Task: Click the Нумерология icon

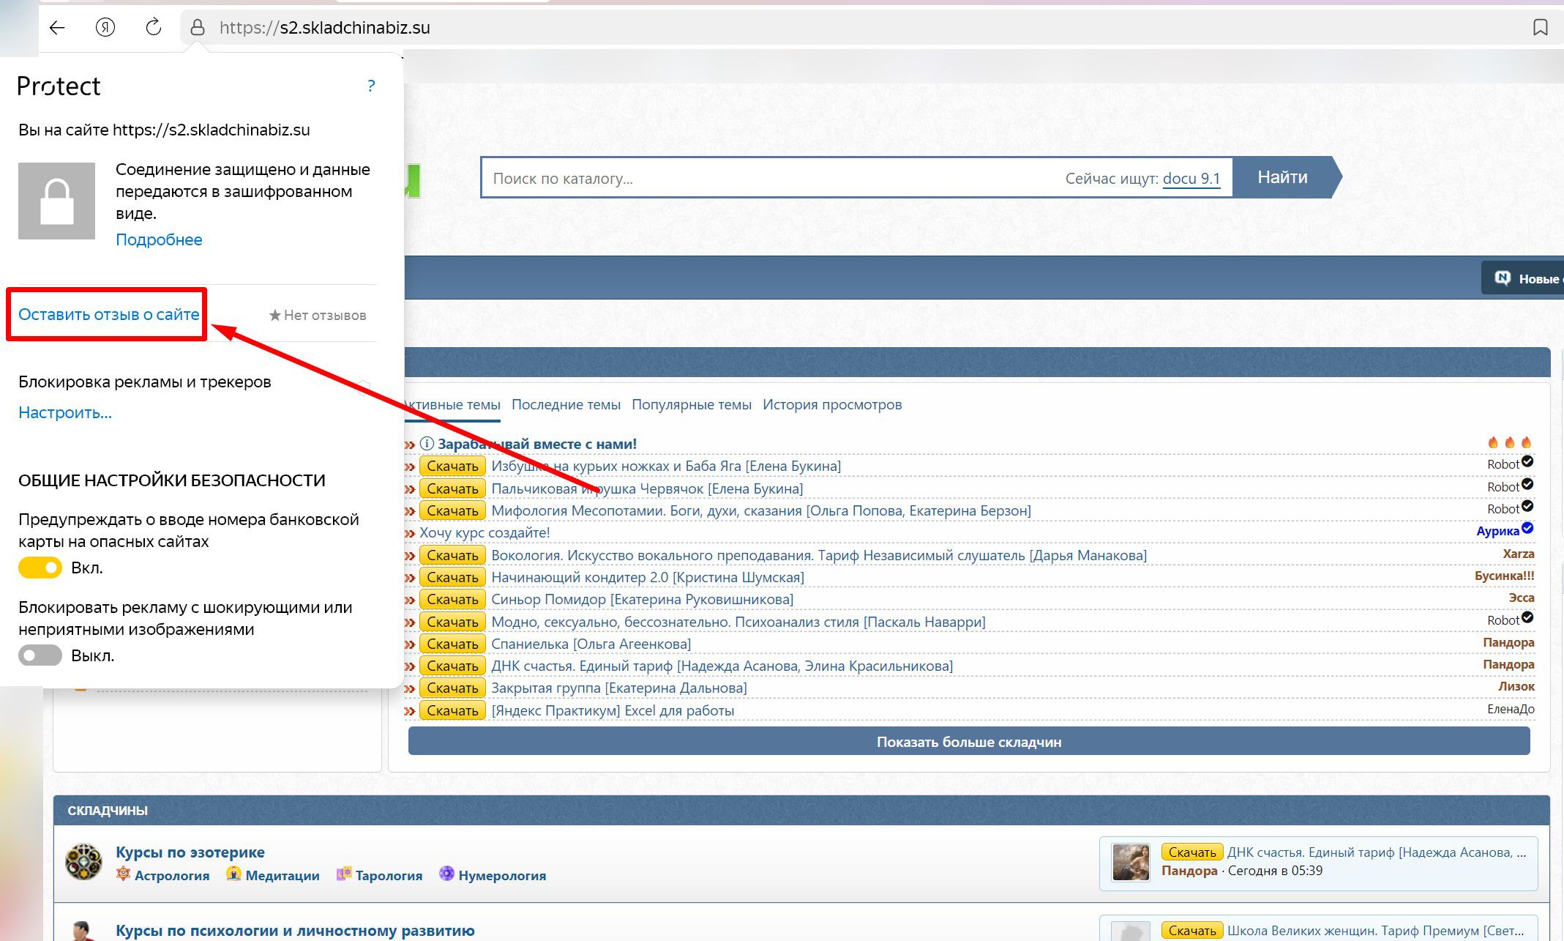Action: click(x=446, y=874)
